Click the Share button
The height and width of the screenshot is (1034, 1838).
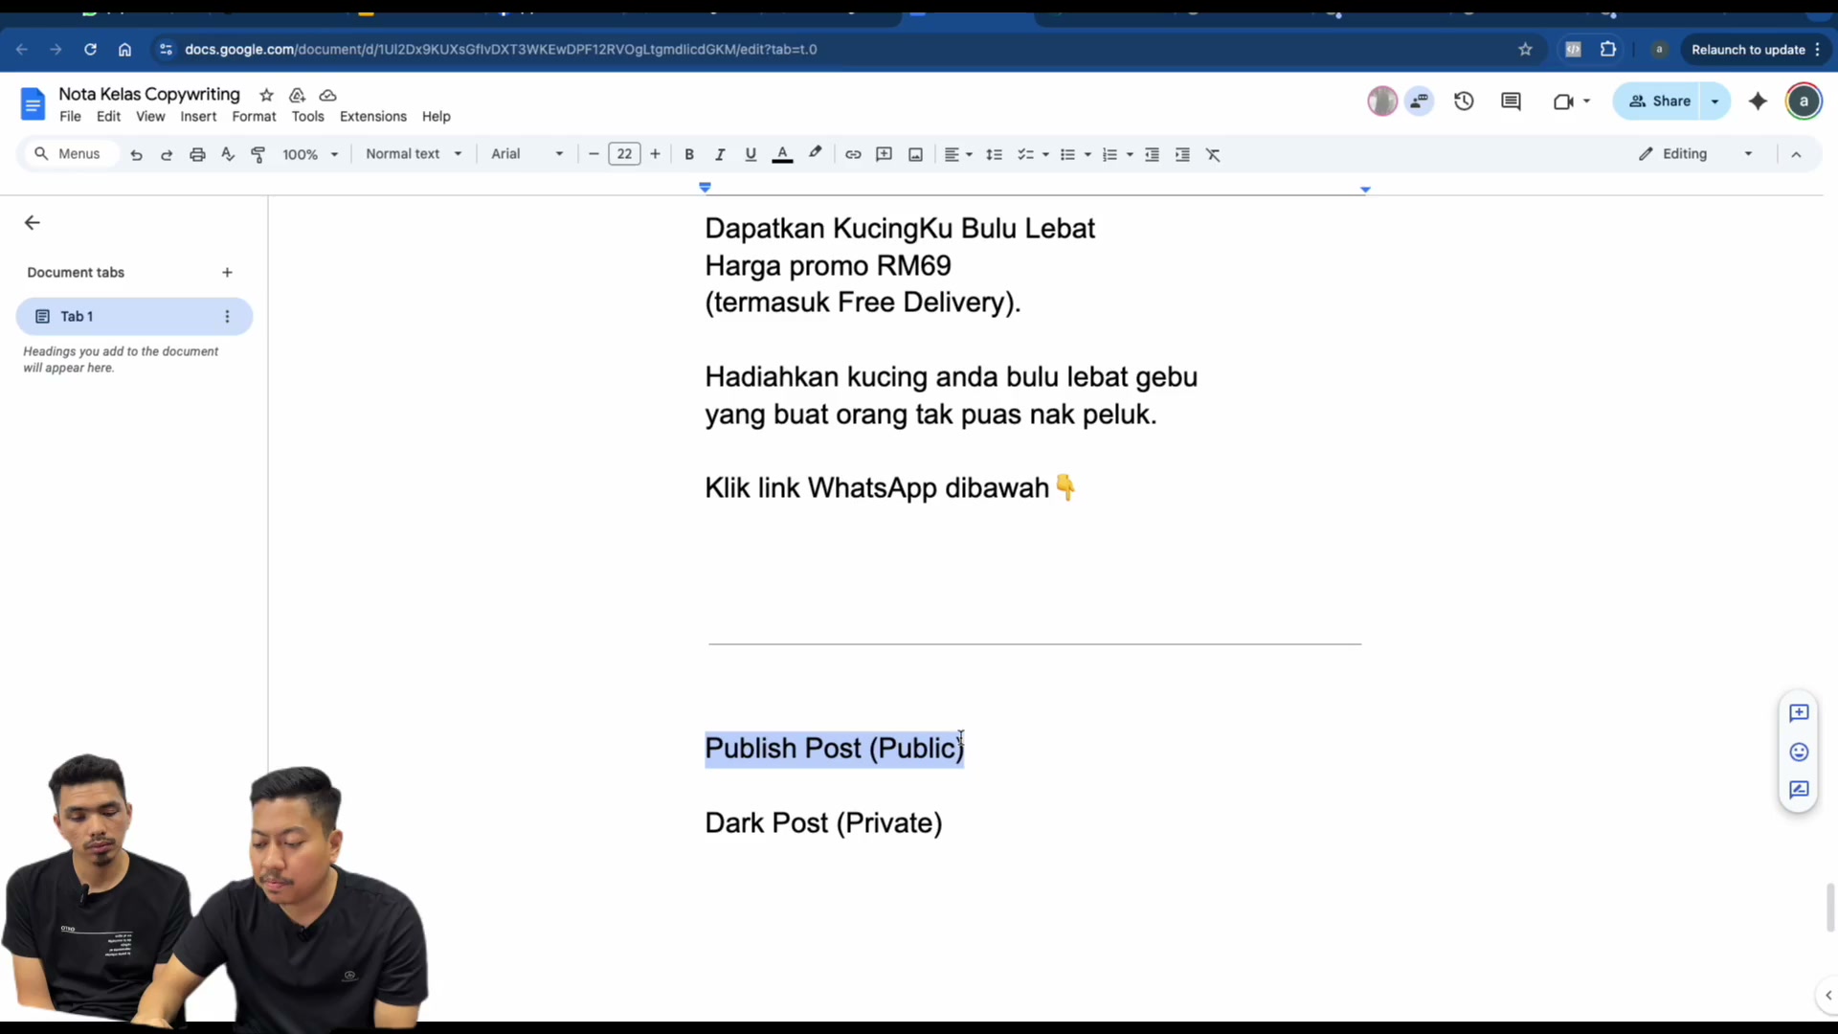(x=1658, y=101)
